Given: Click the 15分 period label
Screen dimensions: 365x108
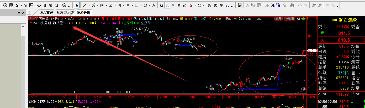Looking at the screenshot, I should click(x=311, y=97).
